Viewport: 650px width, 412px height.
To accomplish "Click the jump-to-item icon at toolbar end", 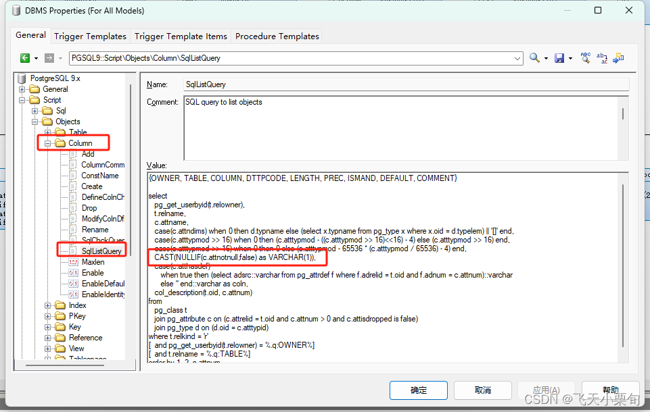I will click(x=618, y=59).
